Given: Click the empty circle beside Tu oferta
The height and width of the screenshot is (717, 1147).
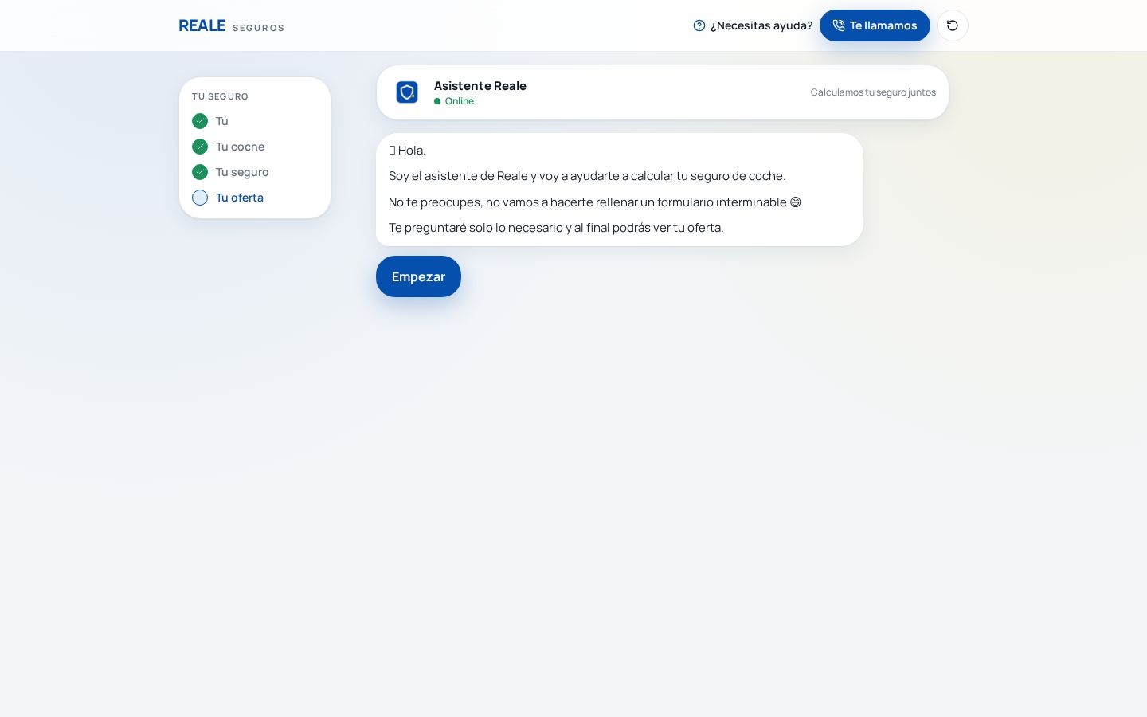Looking at the screenshot, I should (x=200, y=198).
